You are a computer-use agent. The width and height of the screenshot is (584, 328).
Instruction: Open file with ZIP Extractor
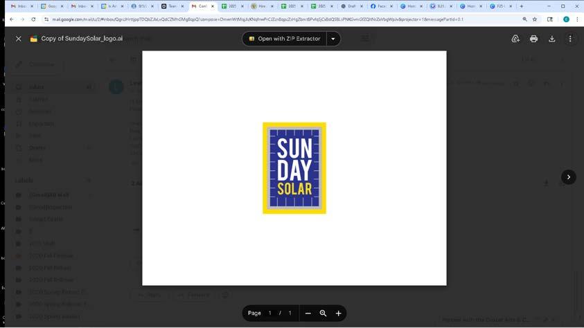[x=284, y=39]
